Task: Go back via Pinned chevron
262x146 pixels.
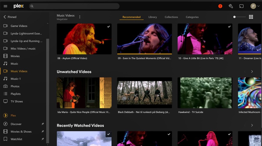Action: click(5, 17)
